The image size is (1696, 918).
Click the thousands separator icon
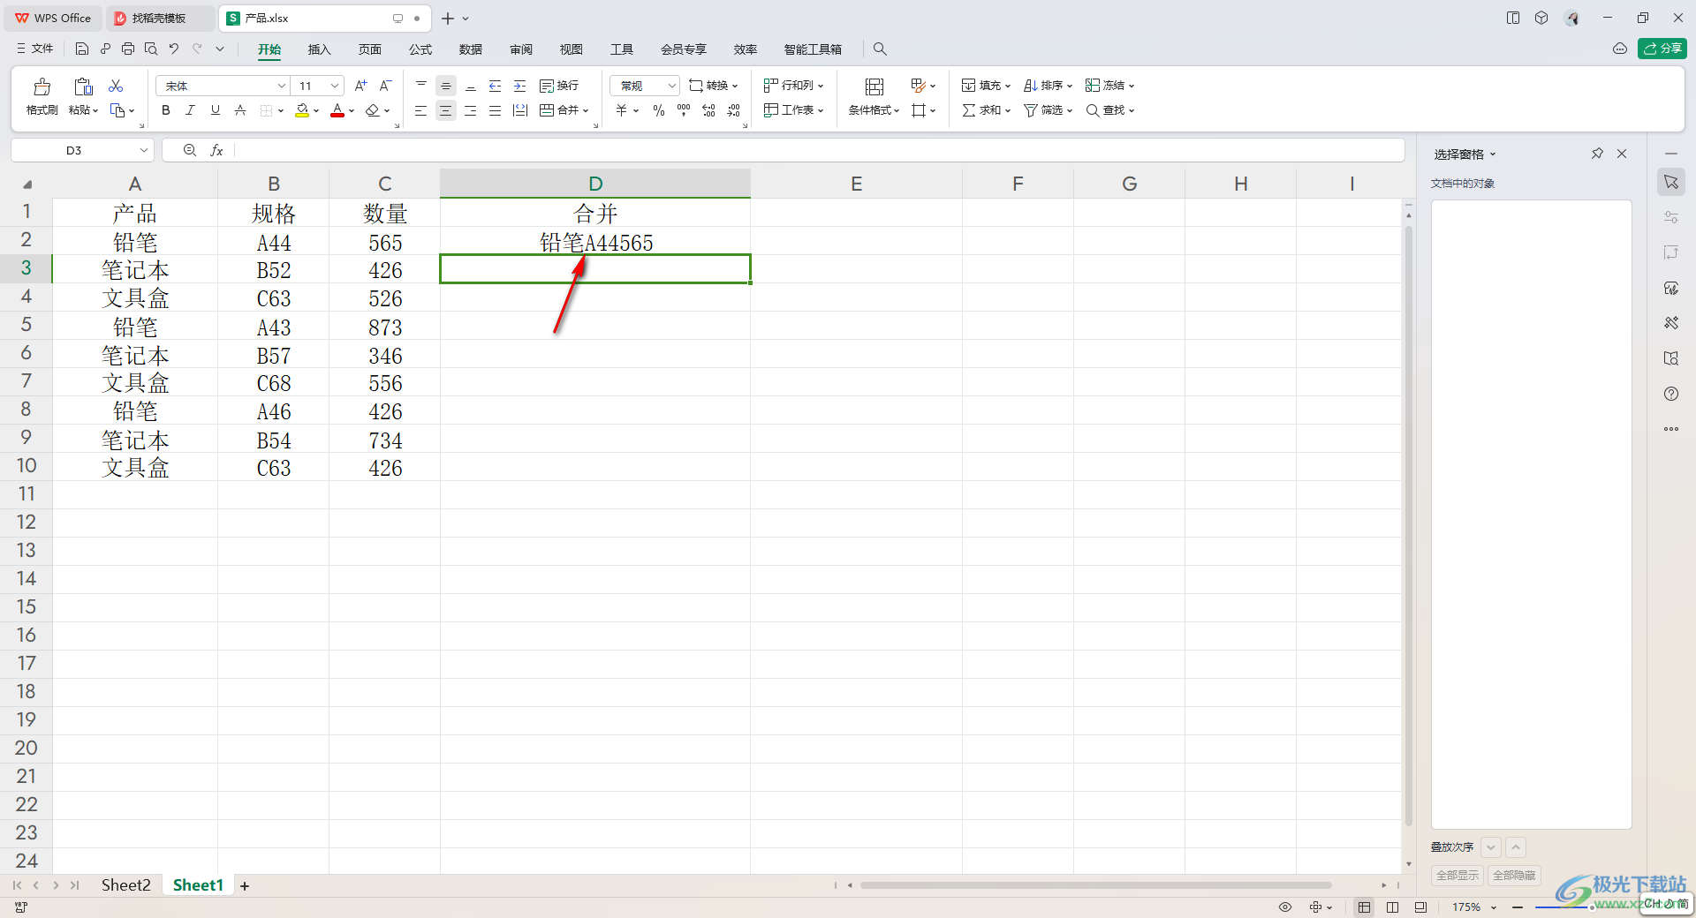(684, 110)
